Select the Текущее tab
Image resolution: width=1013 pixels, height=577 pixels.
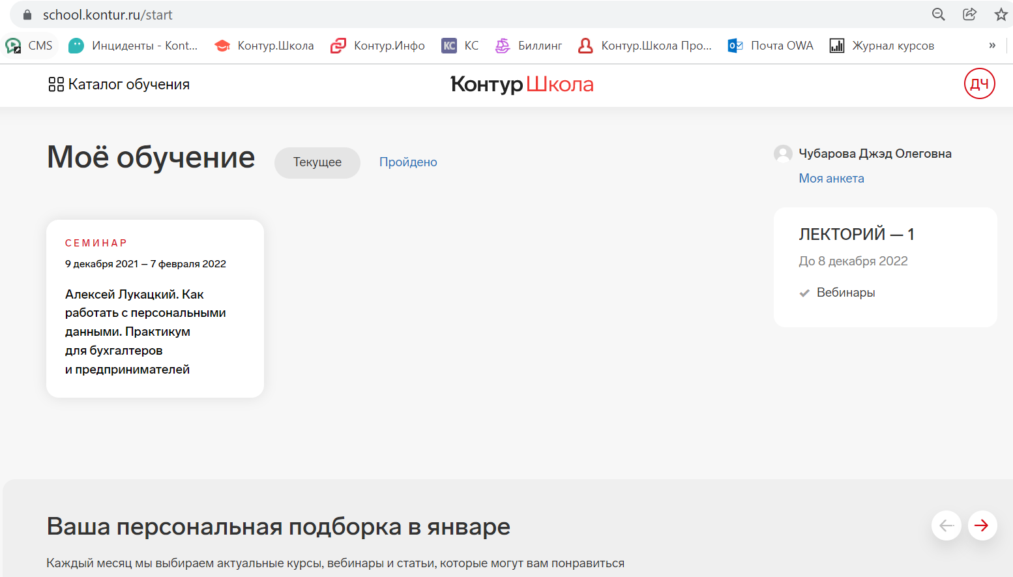tap(317, 162)
